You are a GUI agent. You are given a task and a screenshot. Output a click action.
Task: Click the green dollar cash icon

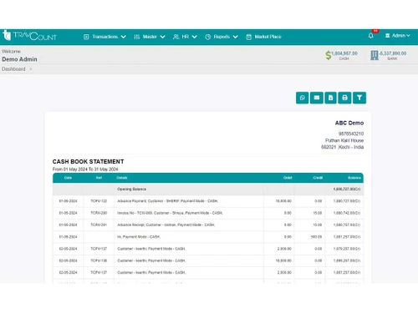click(x=329, y=55)
